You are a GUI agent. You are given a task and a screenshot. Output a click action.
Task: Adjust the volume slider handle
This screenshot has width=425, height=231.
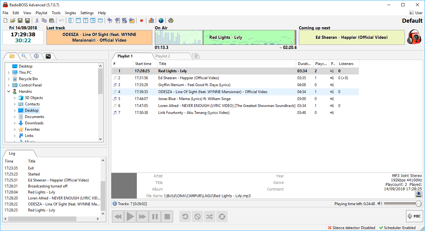tap(418, 204)
